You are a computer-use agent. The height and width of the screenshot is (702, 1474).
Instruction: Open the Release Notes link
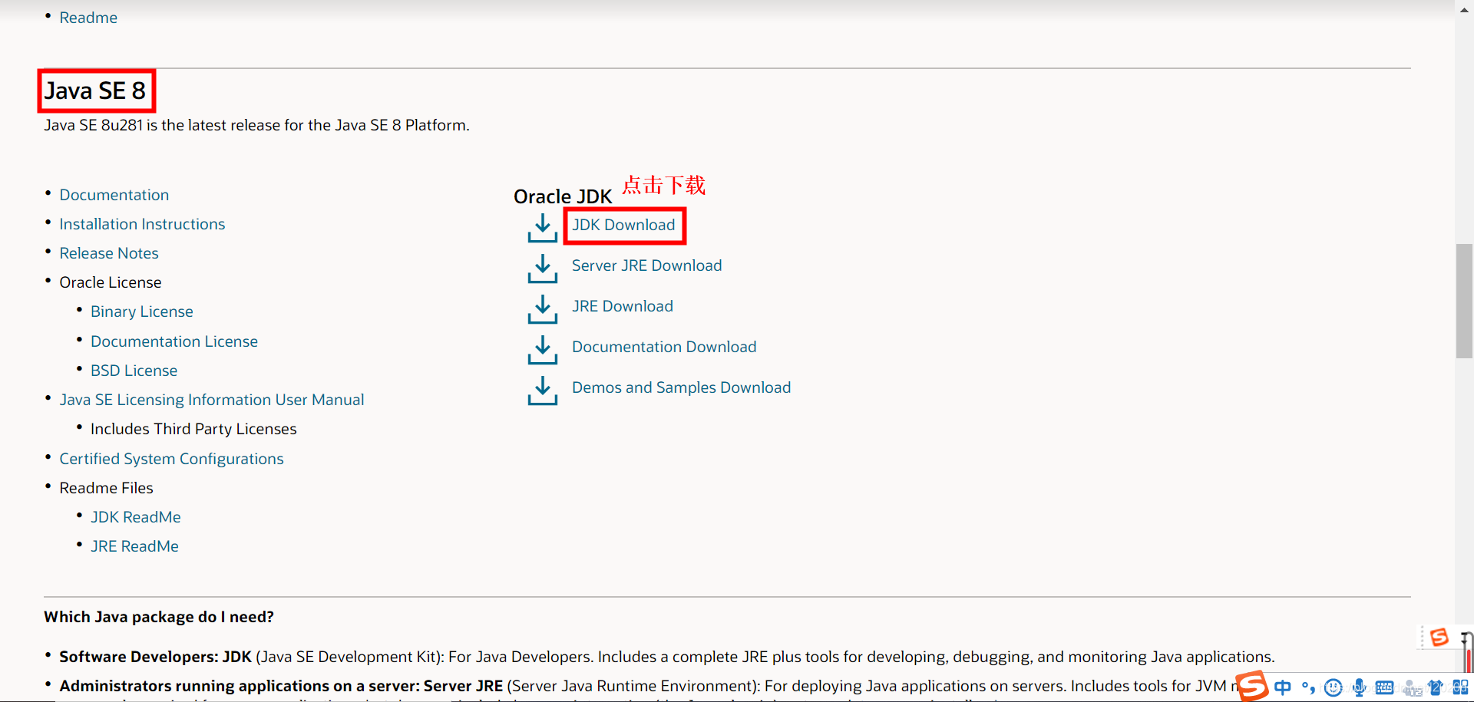pos(109,253)
